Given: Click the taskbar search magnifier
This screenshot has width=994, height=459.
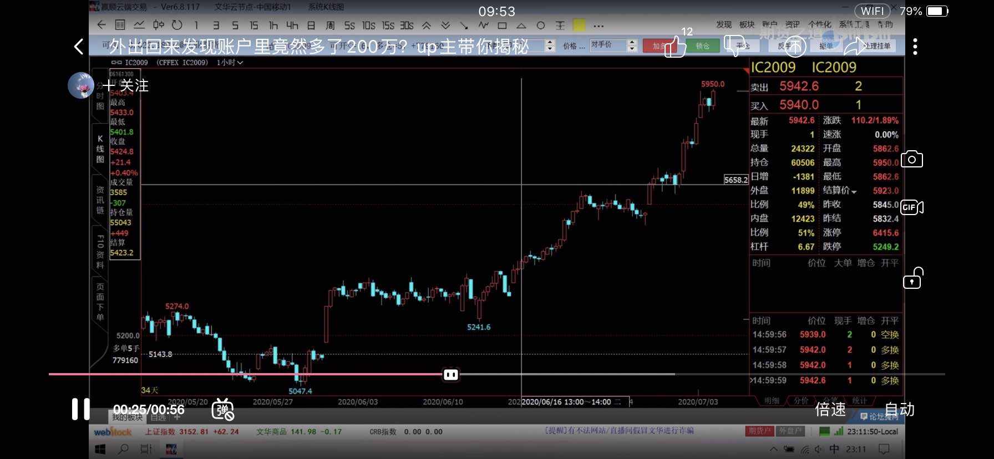Looking at the screenshot, I should (x=123, y=449).
